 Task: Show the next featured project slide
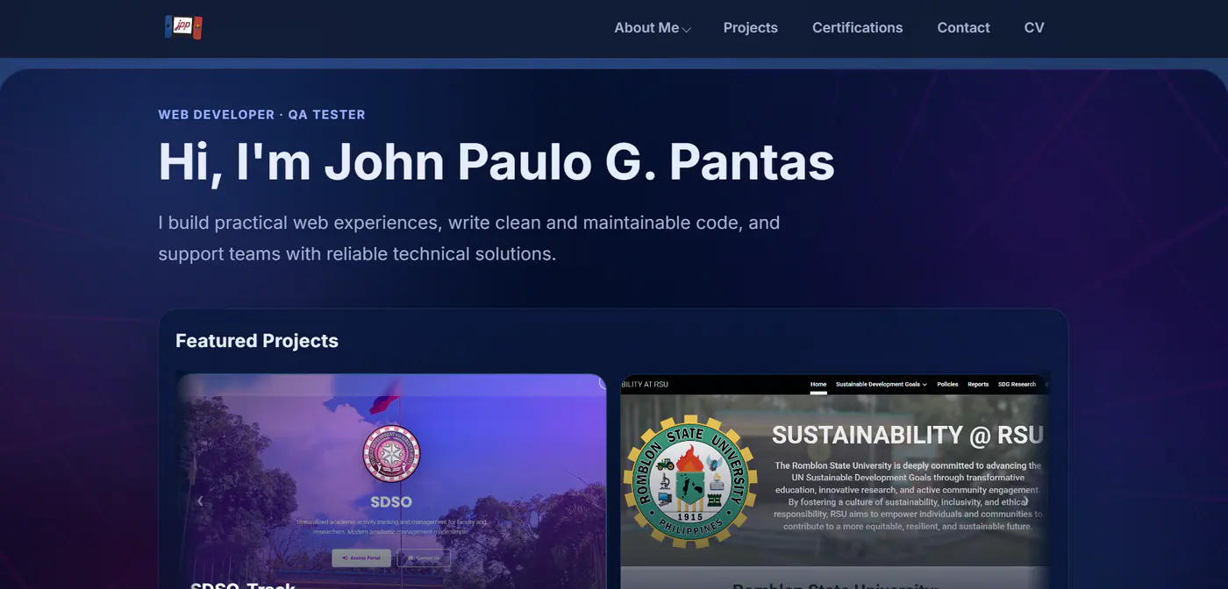(x=1025, y=501)
